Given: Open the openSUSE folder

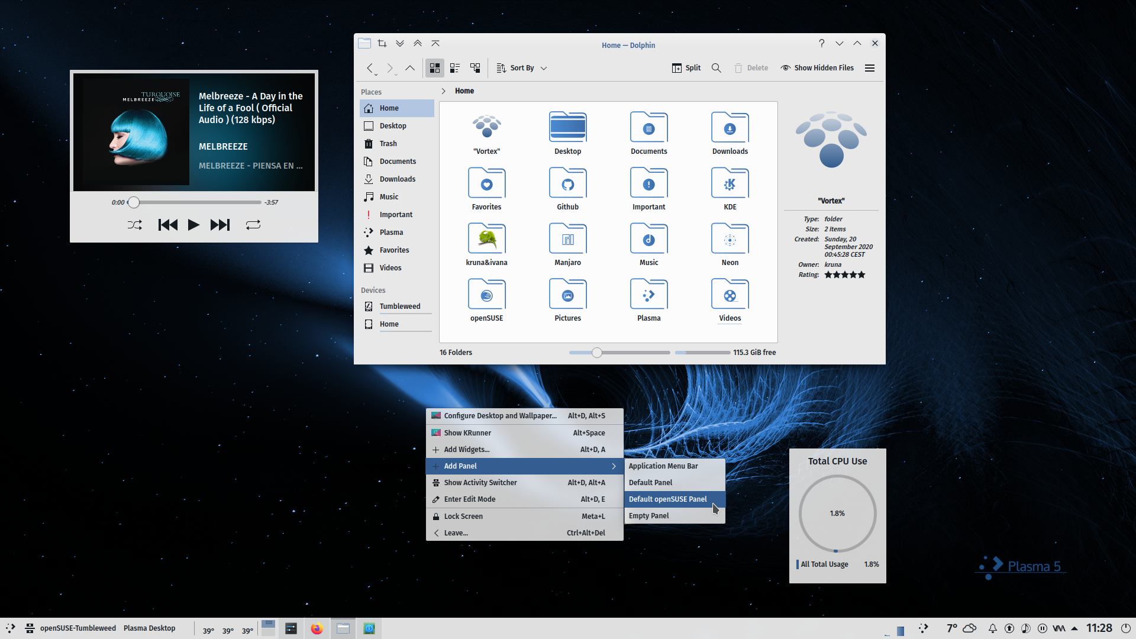Looking at the screenshot, I should (486, 301).
